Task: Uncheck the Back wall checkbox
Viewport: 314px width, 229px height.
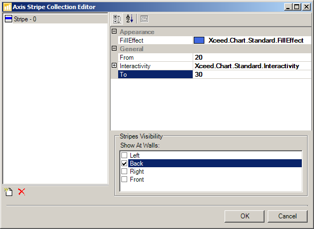Action: 124,163
